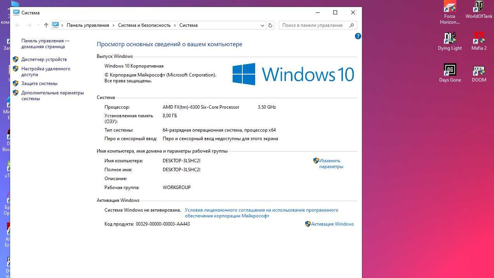Open Настройка удаленного доступа
The height and width of the screenshot is (278, 494).
(46, 71)
